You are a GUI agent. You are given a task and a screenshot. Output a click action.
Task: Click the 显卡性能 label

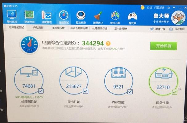(x=74, y=102)
